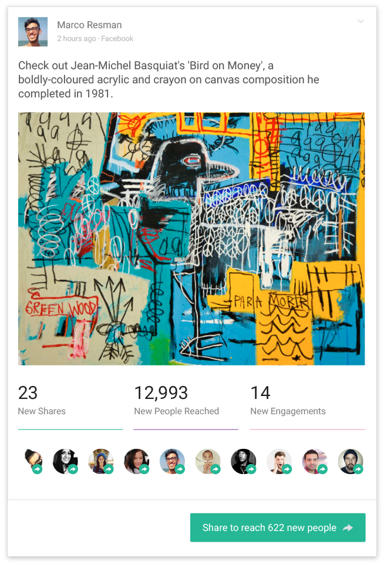Image resolution: width=384 pixels, height=565 pixels.
Task: Click the third sharer avatar wearing blue beanie
Action: pos(101,461)
